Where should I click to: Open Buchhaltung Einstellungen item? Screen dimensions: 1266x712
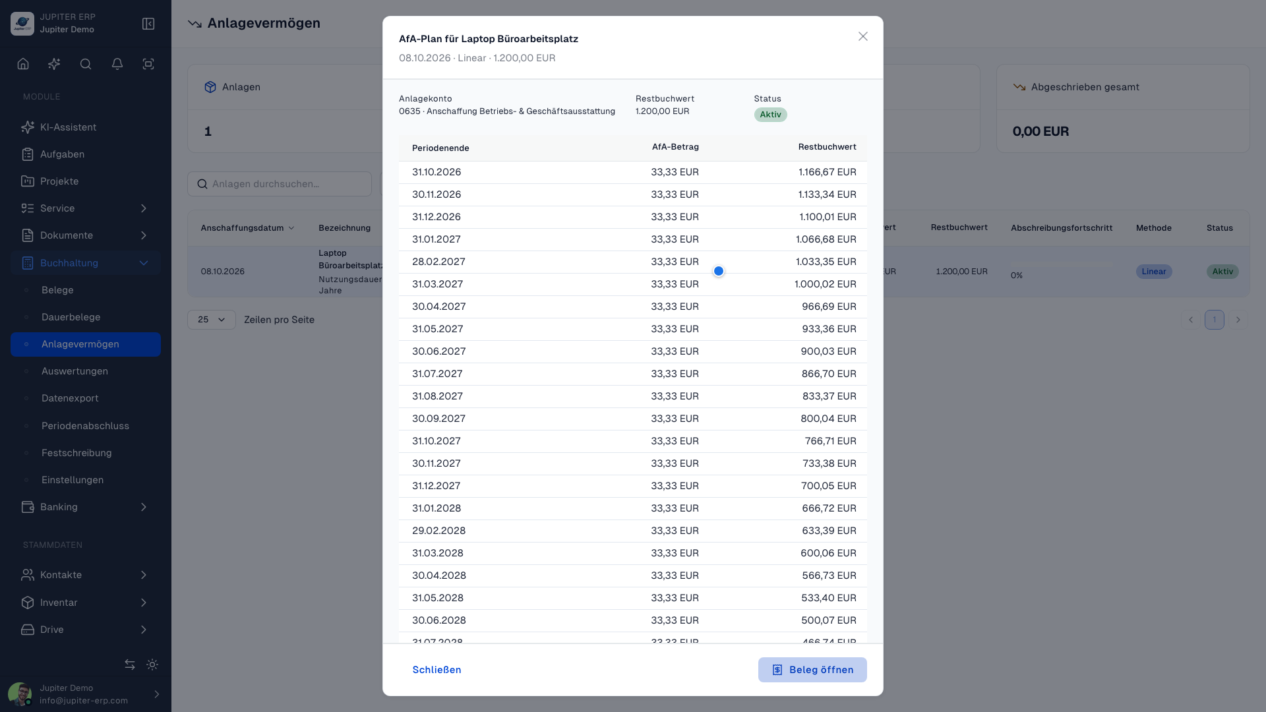pyautogui.click(x=86, y=480)
